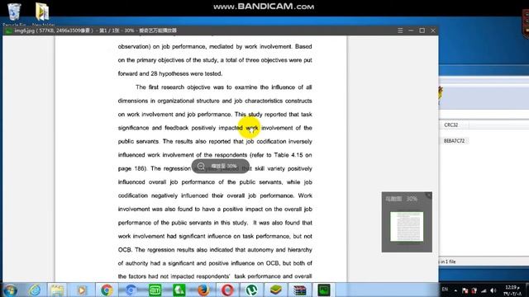Click the CRC32 column header in the WinRAR window
The height and width of the screenshot is (297, 529).
[450, 125]
